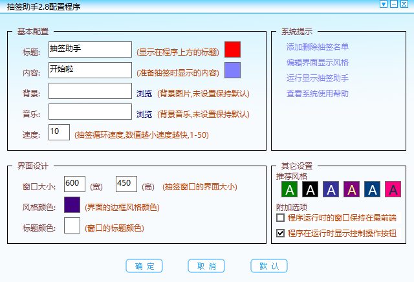Click the 默认 reset button
414x282 pixels.
click(x=269, y=266)
